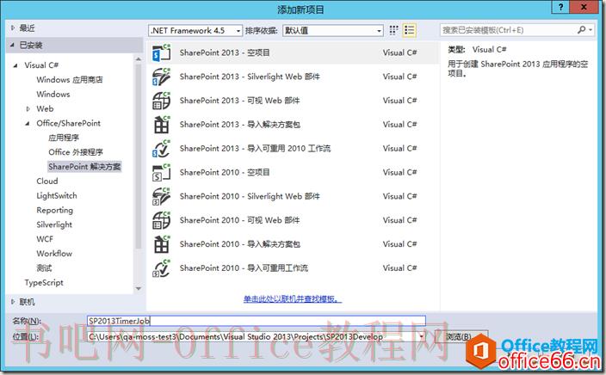Click SharePoint 2013 导入解决方案包 icon

162,125
